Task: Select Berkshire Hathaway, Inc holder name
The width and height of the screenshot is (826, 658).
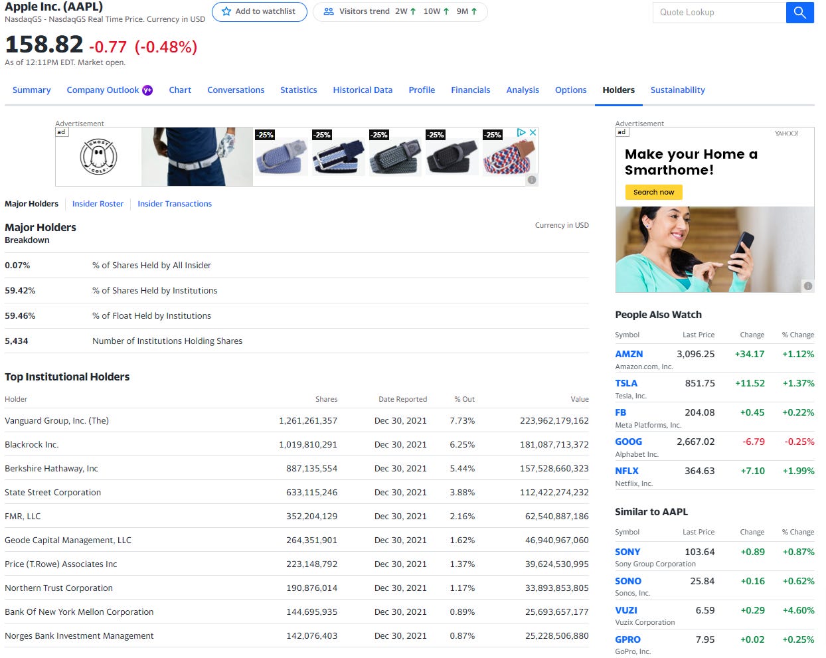Action: (x=51, y=469)
